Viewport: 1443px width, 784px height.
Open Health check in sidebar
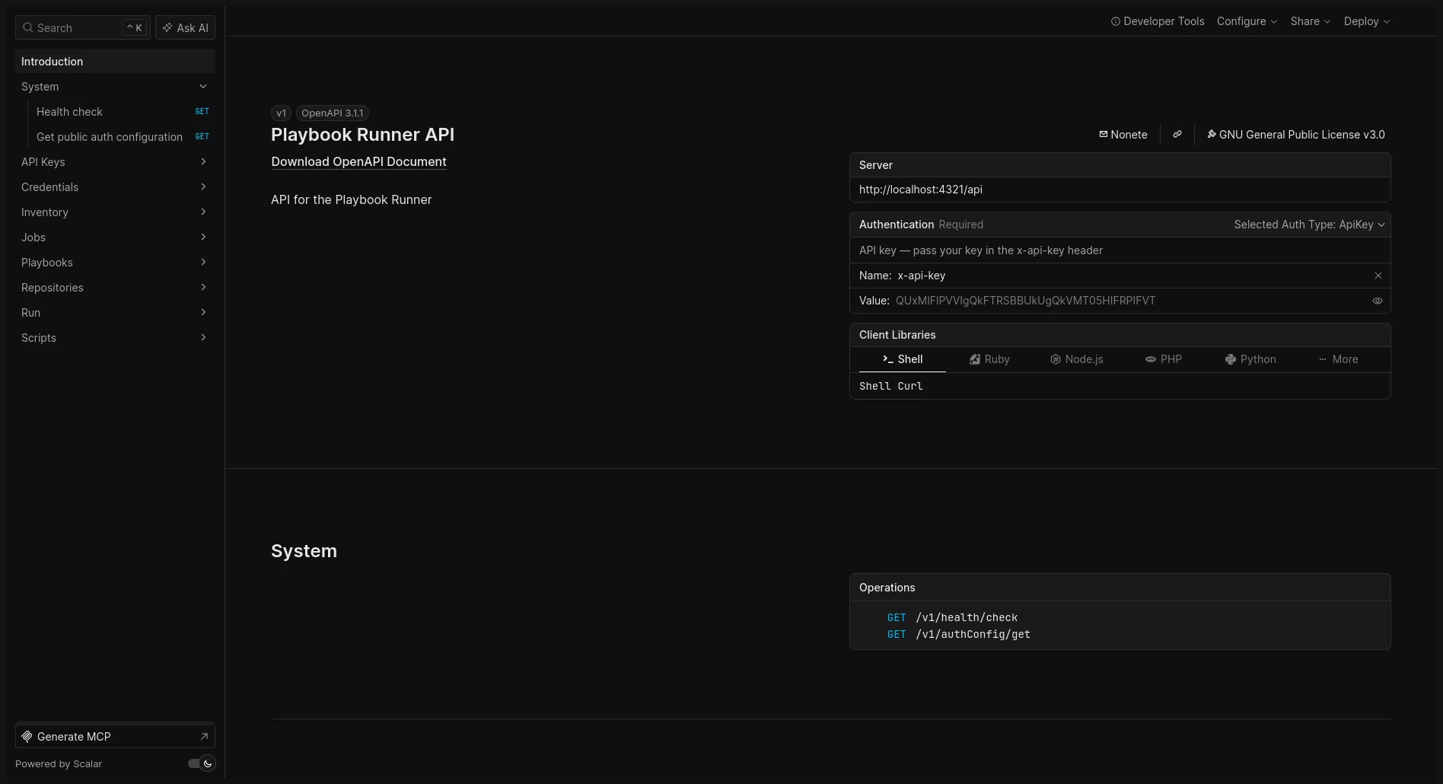coord(123,112)
